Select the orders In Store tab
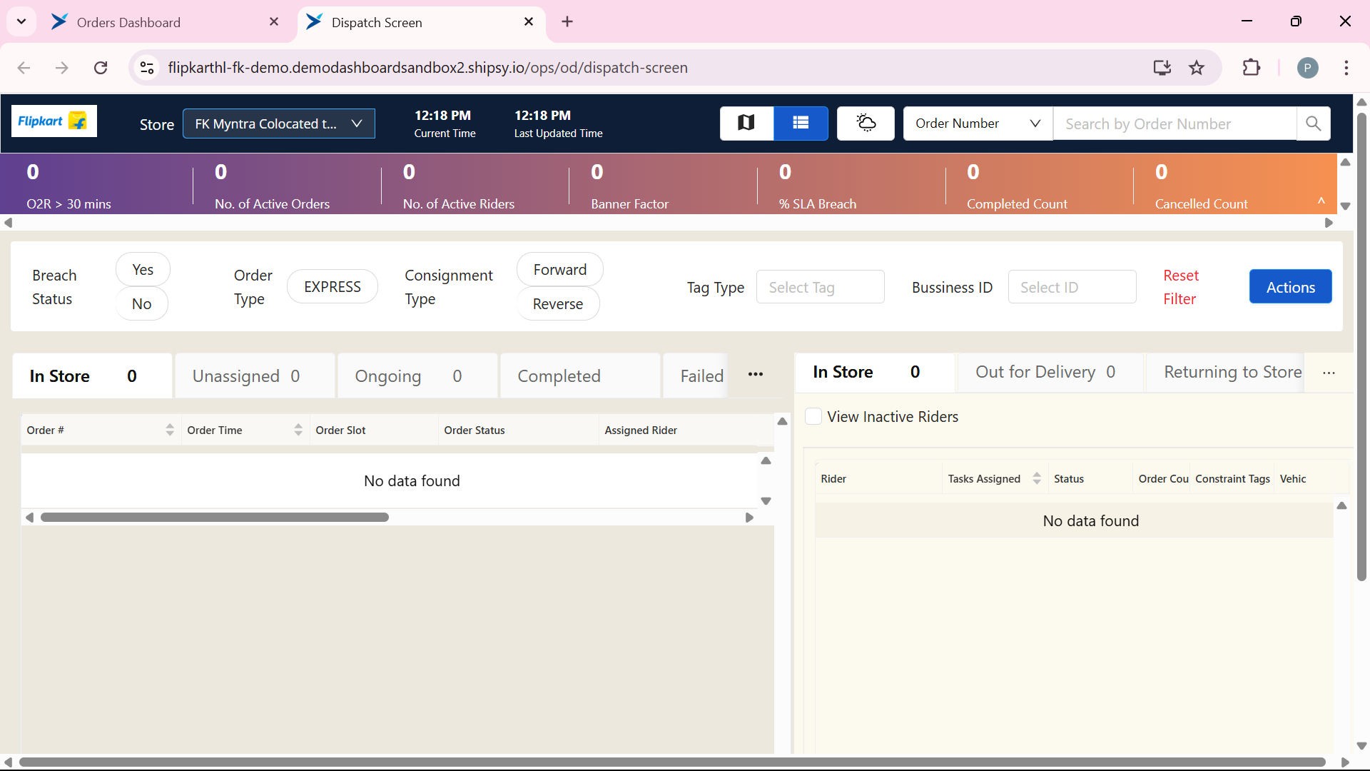This screenshot has width=1370, height=771. 92,376
